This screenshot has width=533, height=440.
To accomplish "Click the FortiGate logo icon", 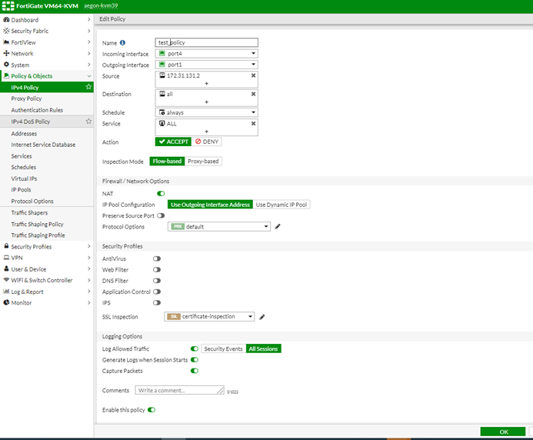I will coord(8,6).
